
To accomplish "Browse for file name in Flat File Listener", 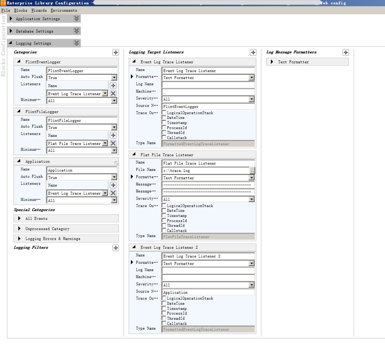I will click(252, 170).
